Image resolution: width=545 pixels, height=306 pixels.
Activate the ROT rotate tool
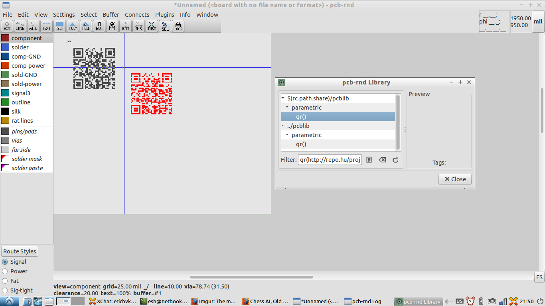pos(125,26)
